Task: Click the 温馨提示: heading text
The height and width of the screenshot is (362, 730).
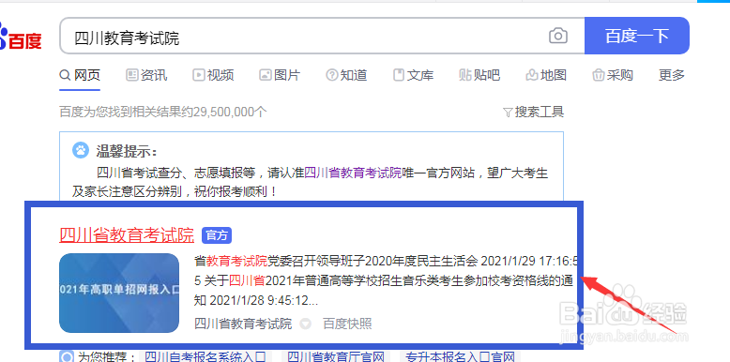Action: click(x=127, y=151)
